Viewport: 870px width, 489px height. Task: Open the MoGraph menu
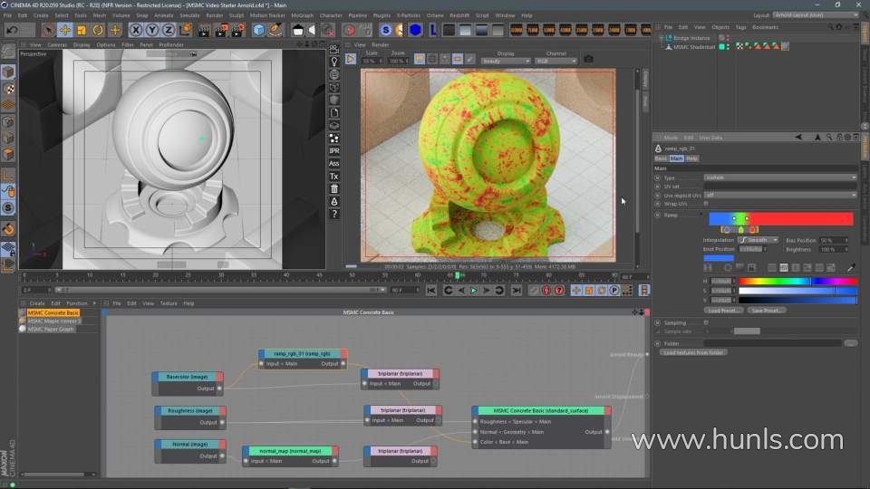tap(302, 15)
